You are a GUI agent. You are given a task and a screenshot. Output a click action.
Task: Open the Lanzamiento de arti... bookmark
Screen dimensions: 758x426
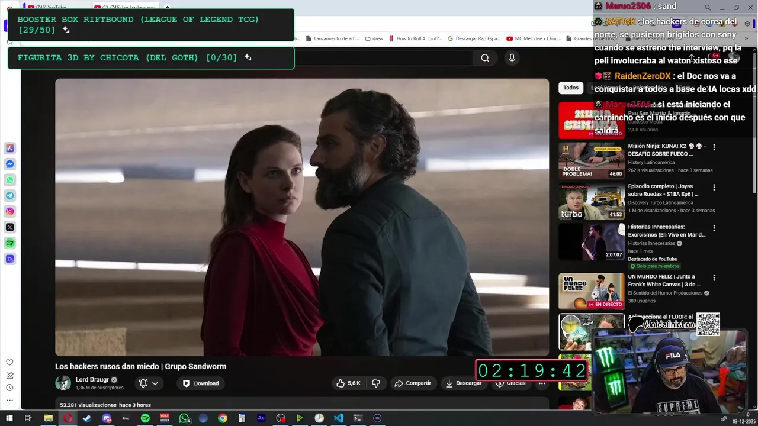[332, 38]
